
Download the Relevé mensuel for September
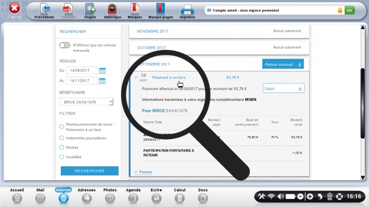pos(283,64)
